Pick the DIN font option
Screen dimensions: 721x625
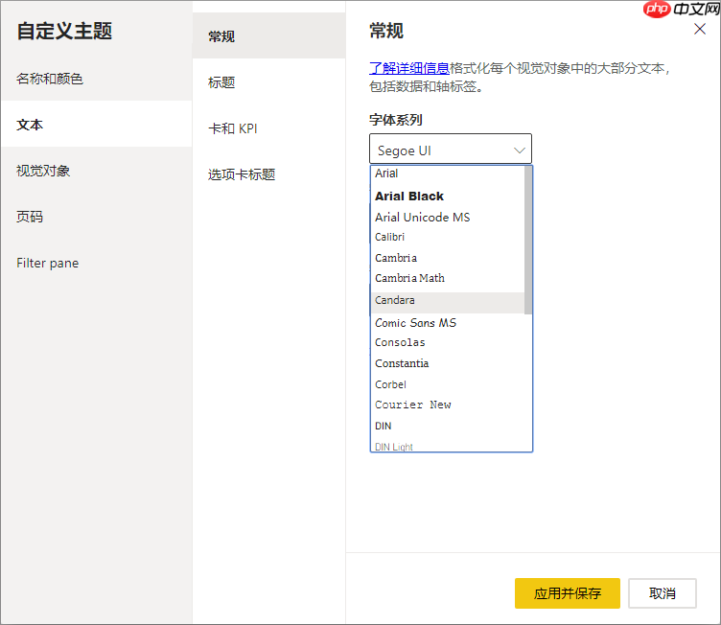coord(448,426)
